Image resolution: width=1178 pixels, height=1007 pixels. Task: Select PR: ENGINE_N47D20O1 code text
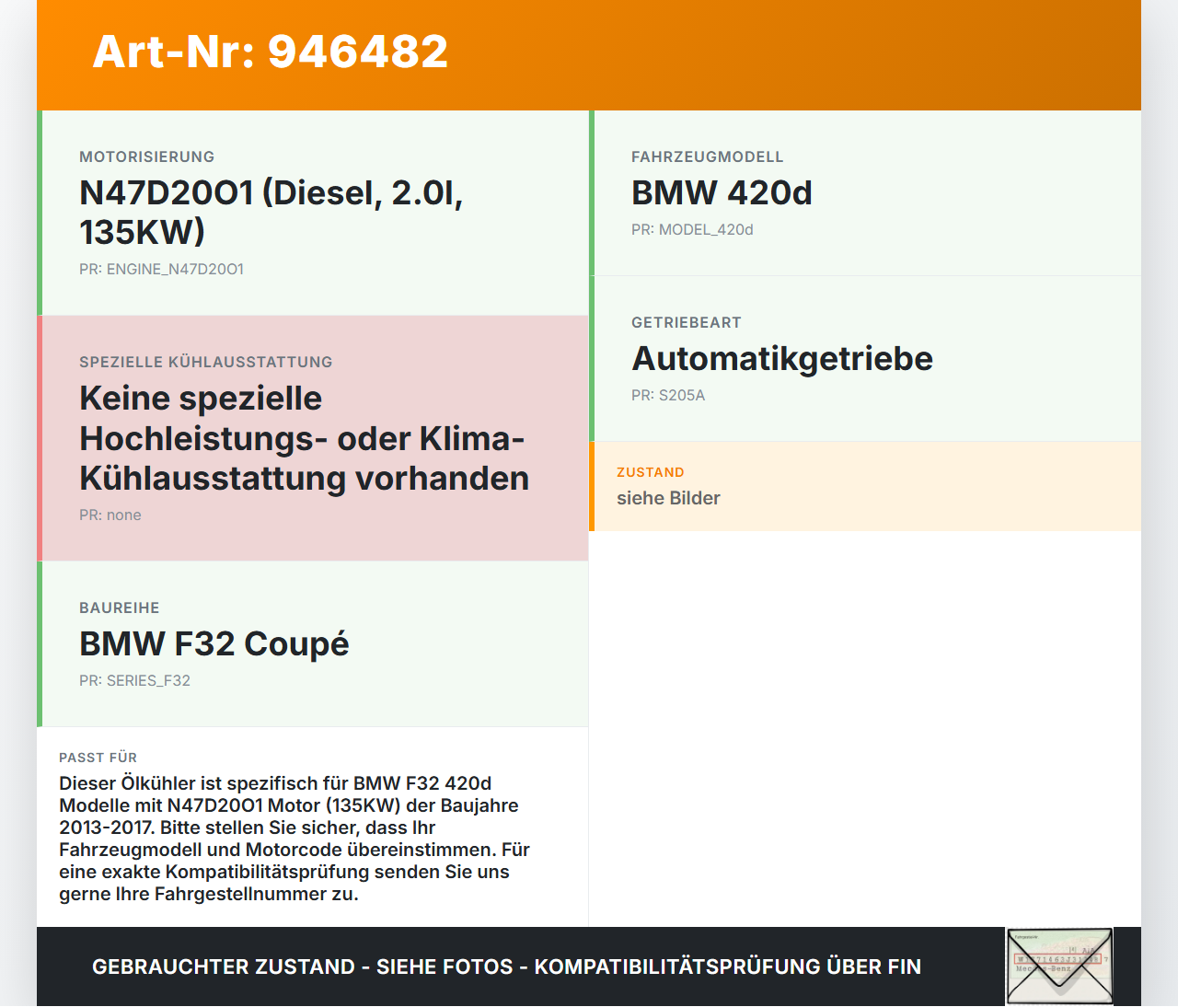[x=161, y=270]
